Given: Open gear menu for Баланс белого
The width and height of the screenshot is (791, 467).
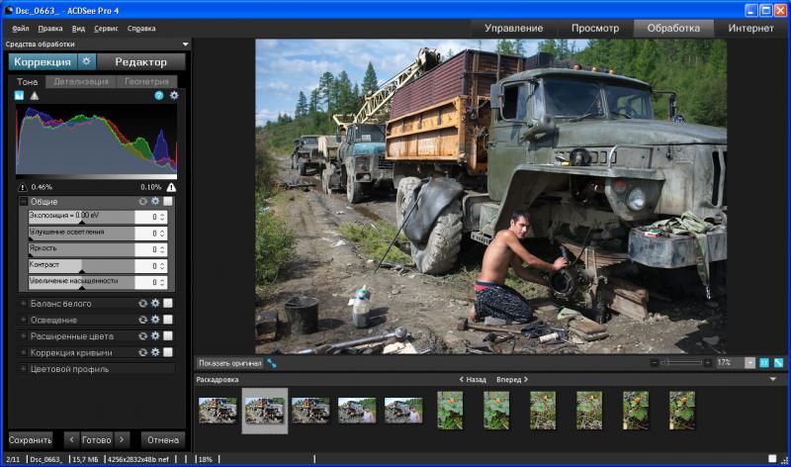Looking at the screenshot, I should (155, 304).
